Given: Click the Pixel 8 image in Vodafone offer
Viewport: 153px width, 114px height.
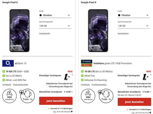Looking at the screenshot, I should pos(98,31).
